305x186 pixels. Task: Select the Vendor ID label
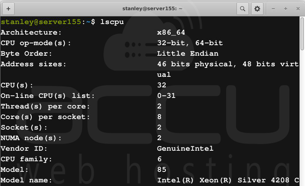(x=24, y=149)
